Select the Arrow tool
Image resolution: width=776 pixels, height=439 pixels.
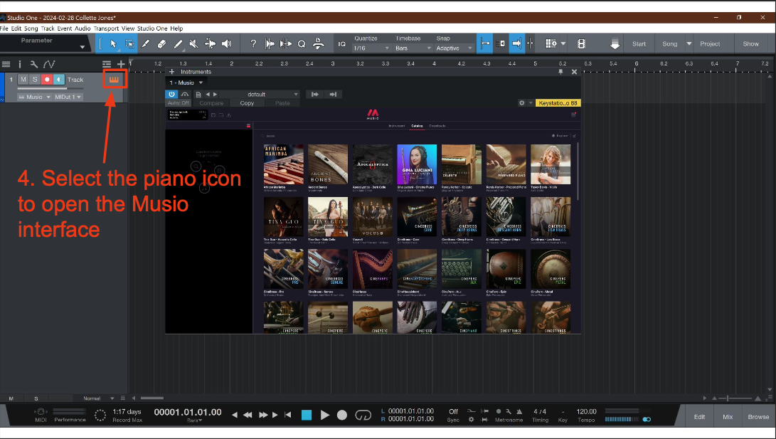click(113, 44)
